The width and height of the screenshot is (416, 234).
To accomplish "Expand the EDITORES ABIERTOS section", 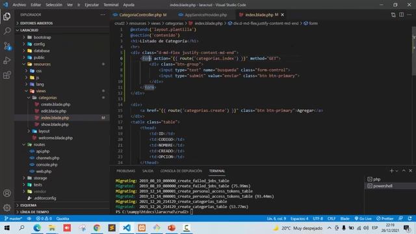I will [x=36, y=23].
